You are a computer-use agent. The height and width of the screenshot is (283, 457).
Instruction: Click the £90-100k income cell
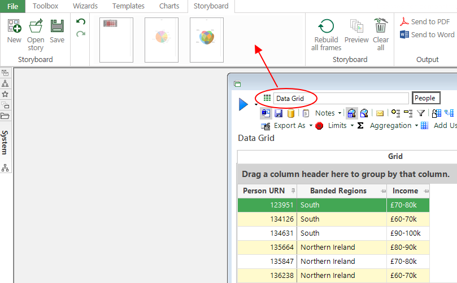coord(408,233)
